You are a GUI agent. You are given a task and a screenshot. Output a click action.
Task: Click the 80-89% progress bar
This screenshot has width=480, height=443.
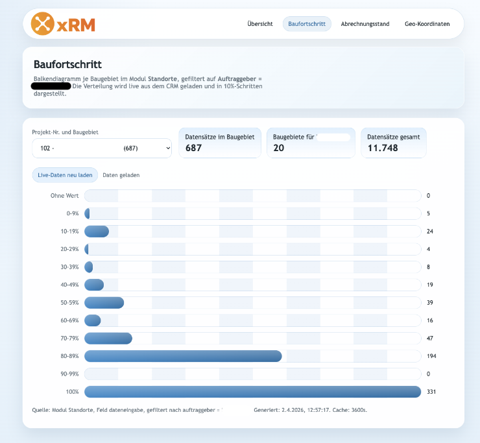point(183,356)
